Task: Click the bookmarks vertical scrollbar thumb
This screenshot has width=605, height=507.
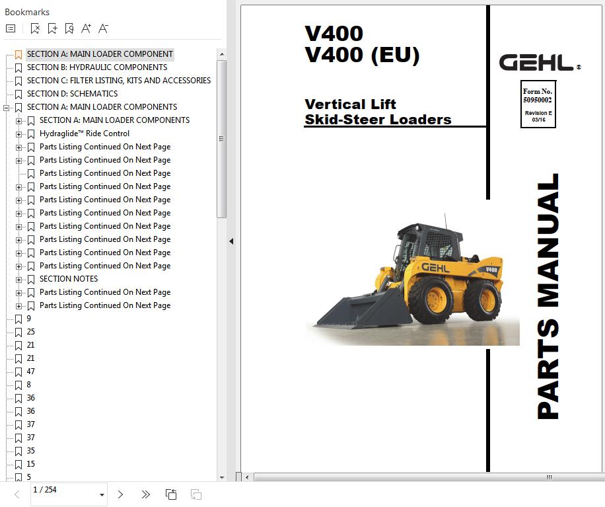Action: [x=221, y=139]
